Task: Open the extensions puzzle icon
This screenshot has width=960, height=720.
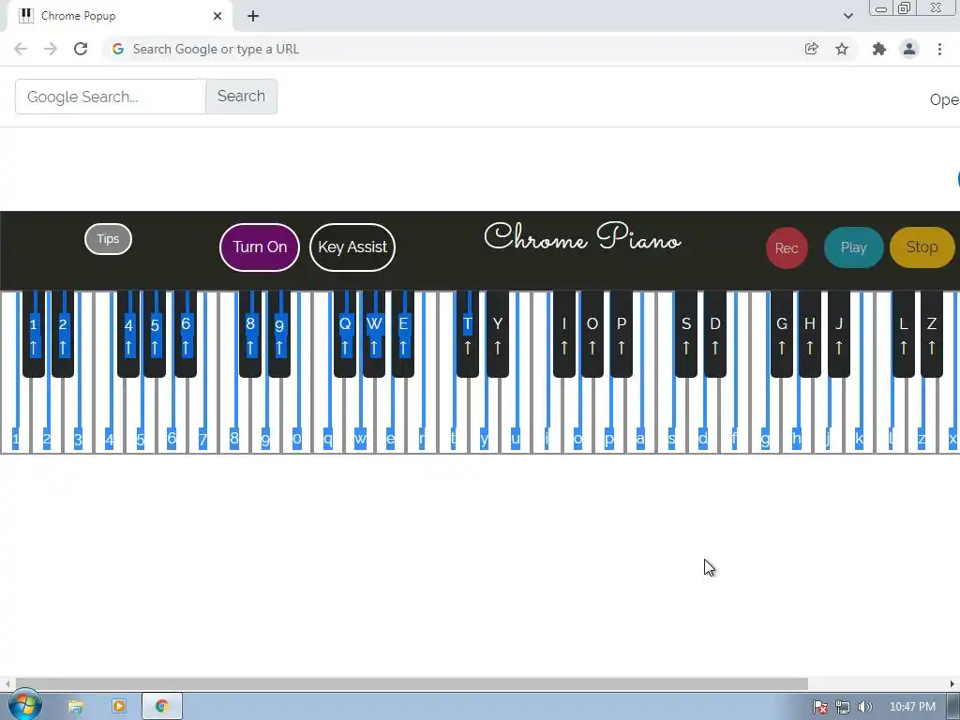Action: (879, 49)
